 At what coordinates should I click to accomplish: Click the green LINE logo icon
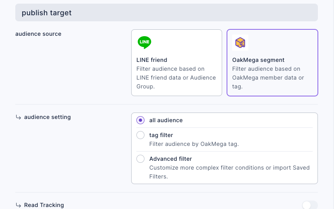point(144,42)
